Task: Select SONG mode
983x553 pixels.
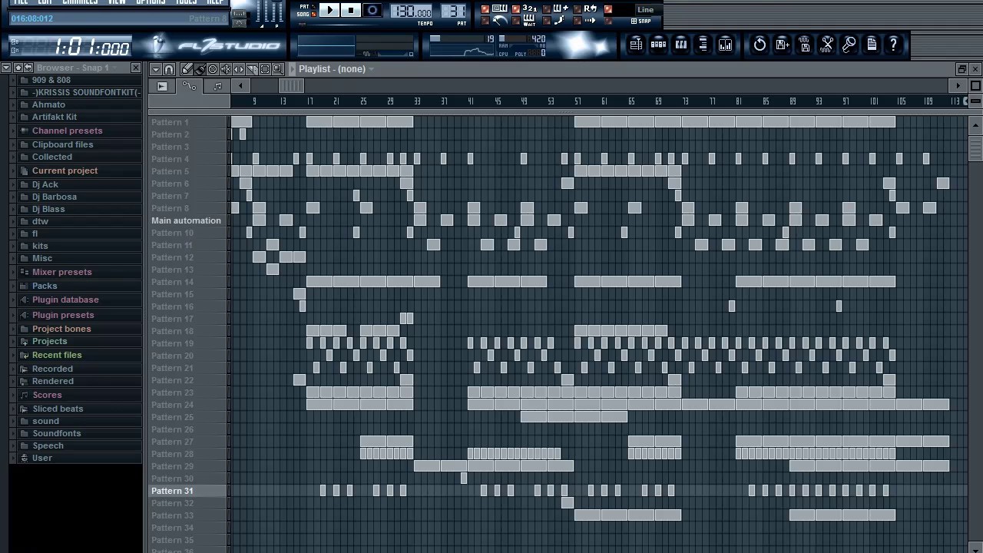Action: (x=306, y=14)
